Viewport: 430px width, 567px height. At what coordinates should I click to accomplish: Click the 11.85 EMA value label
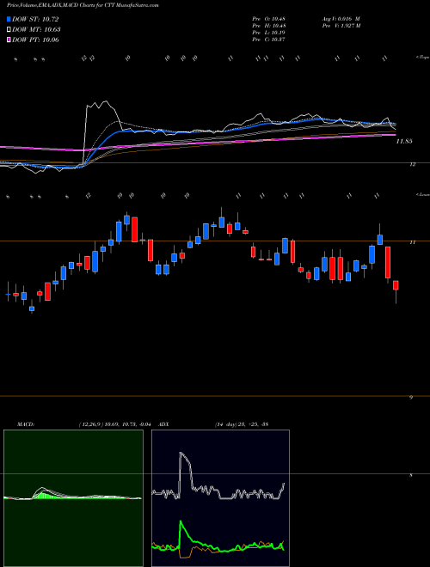(x=404, y=142)
